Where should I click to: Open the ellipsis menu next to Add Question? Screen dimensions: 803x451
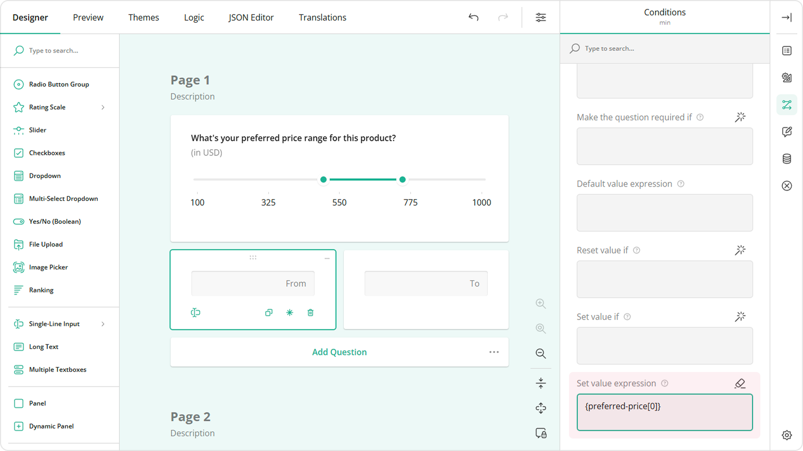pyautogui.click(x=494, y=352)
